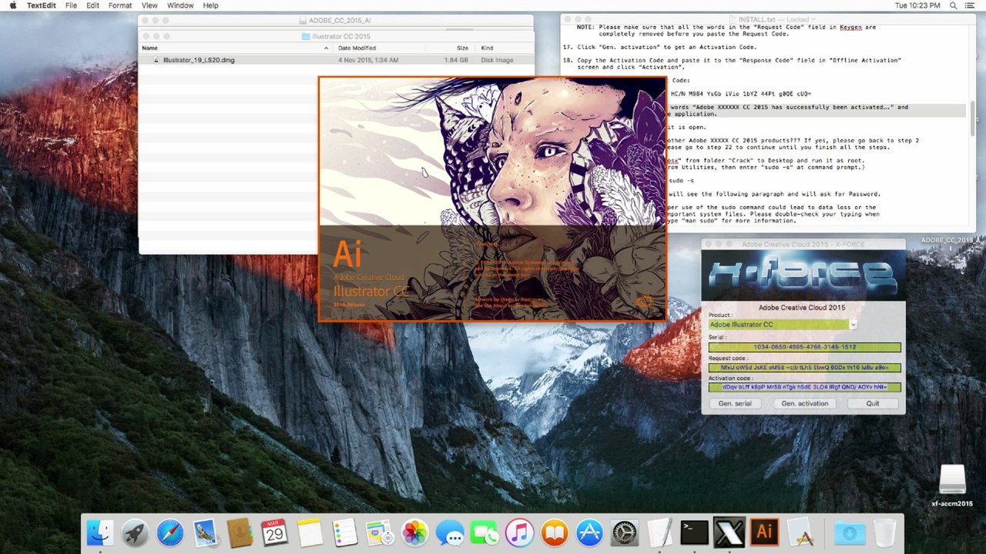
Task: Click the 'Disk Image' kind cell
Action: 497,60
